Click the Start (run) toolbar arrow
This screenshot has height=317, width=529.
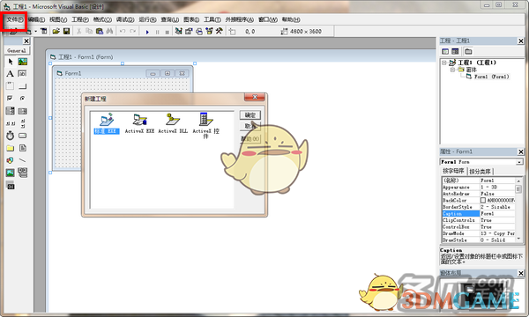(x=147, y=32)
